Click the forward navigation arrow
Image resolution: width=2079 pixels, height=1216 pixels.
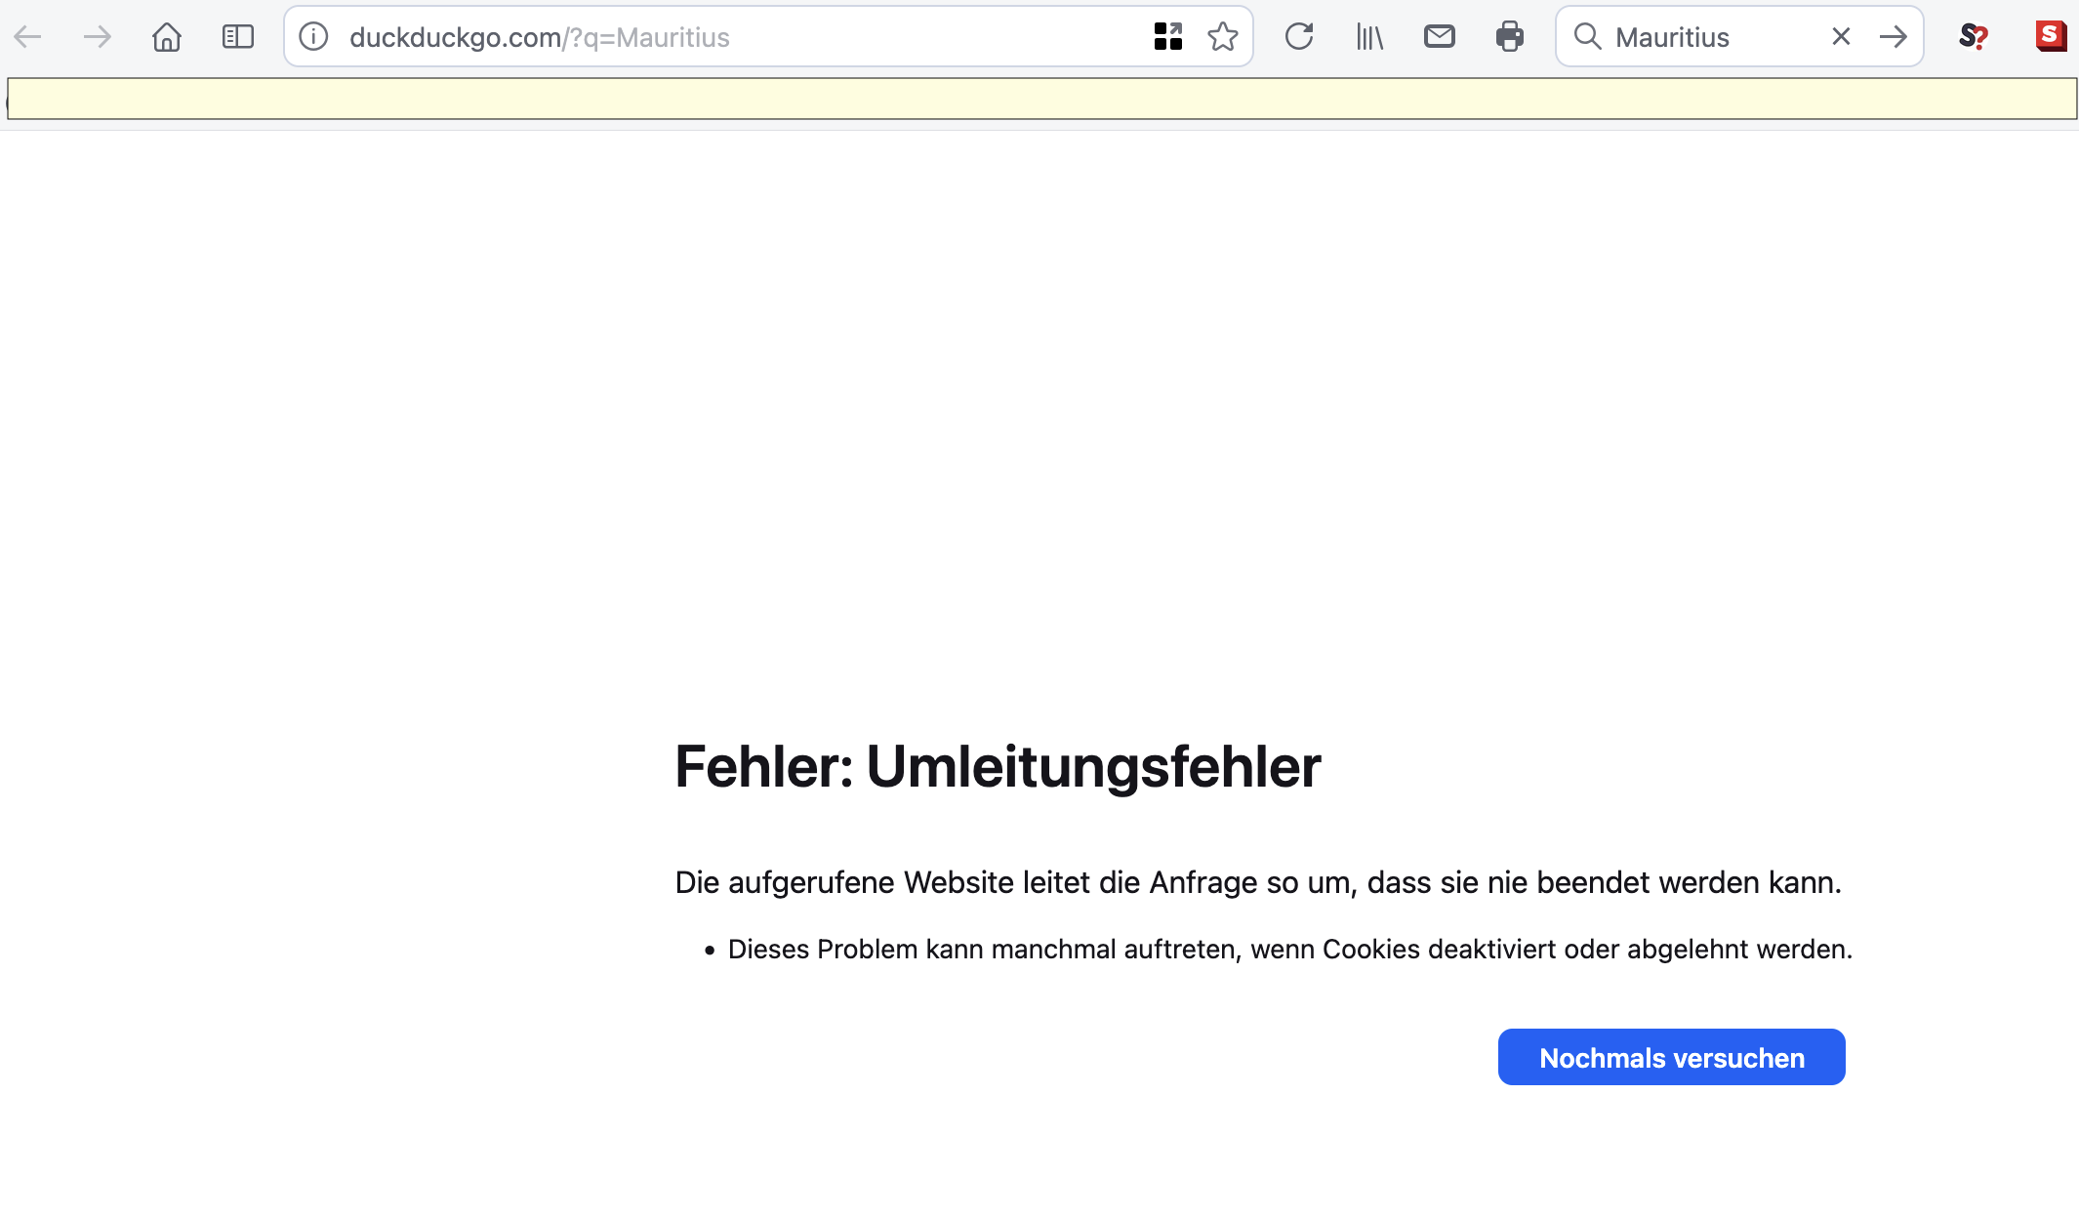pyautogui.click(x=97, y=37)
